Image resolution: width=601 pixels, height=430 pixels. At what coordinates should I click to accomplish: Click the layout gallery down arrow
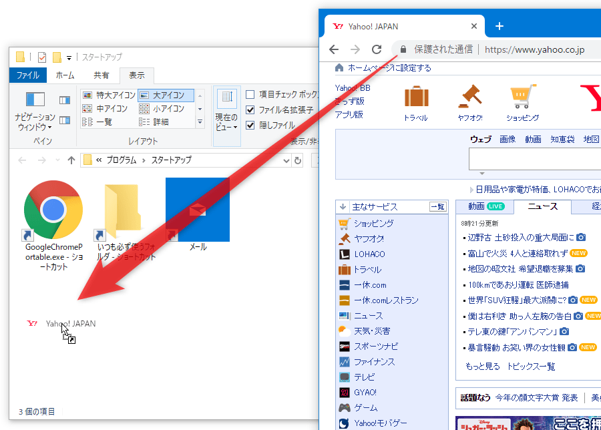pyautogui.click(x=200, y=109)
